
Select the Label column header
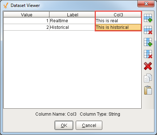(x=72, y=15)
